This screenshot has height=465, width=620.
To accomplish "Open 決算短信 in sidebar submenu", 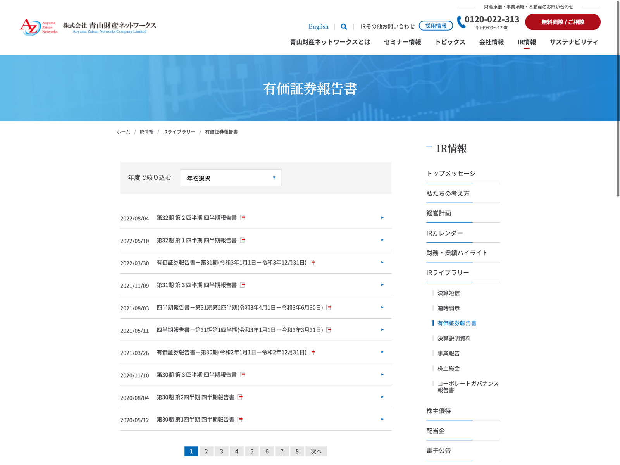I will (x=448, y=293).
